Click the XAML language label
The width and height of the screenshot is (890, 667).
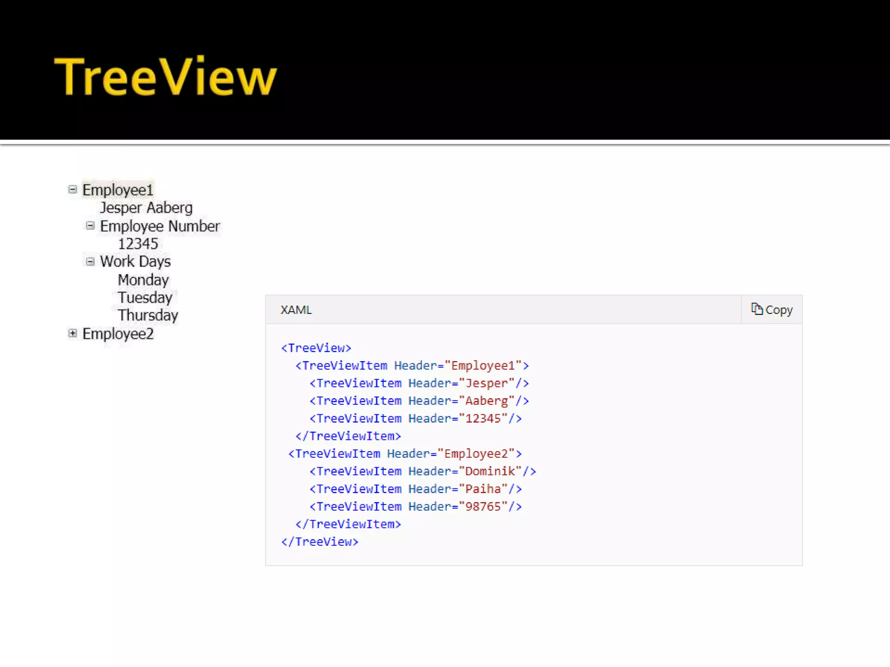point(296,310)
